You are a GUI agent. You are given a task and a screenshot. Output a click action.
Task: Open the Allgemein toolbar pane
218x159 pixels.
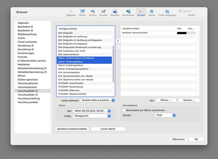(71, 13)
